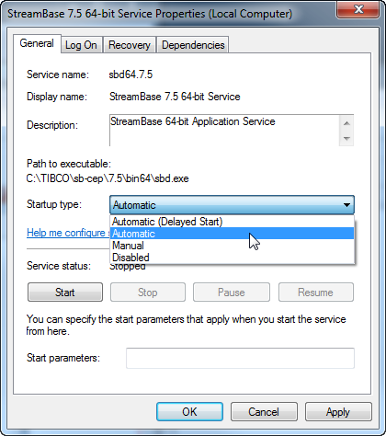Click description scrollbar down arrow
Viewport: 386px width, 436px height.
346,139
